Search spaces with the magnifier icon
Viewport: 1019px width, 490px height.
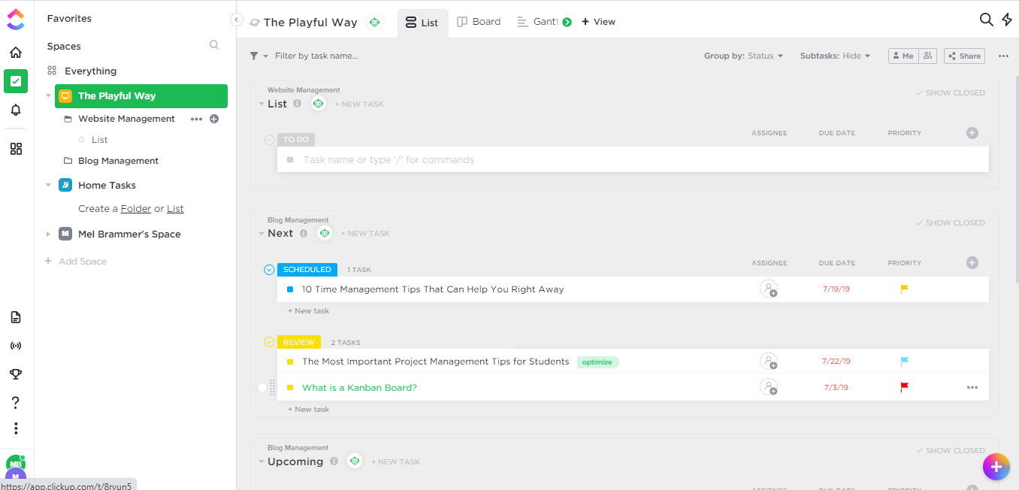[x=214, y=45]
